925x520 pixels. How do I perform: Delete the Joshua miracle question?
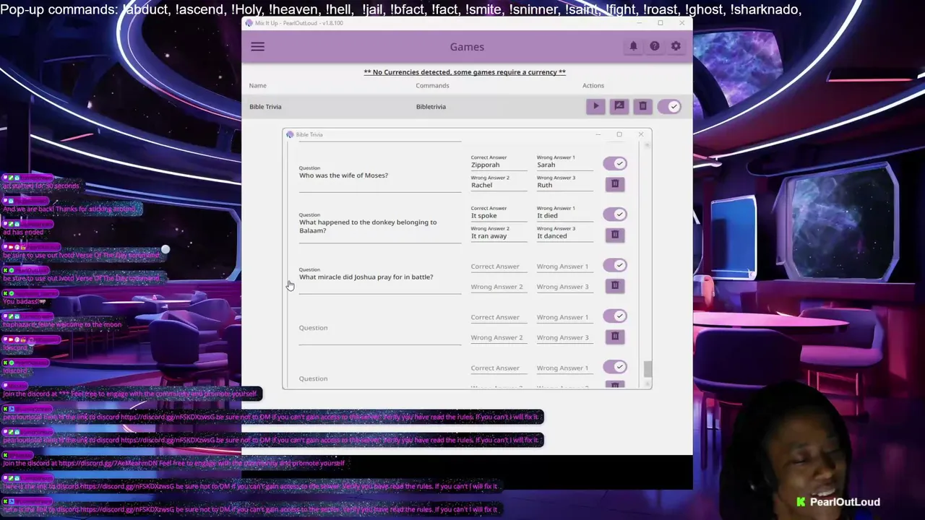tap(615, 285)
